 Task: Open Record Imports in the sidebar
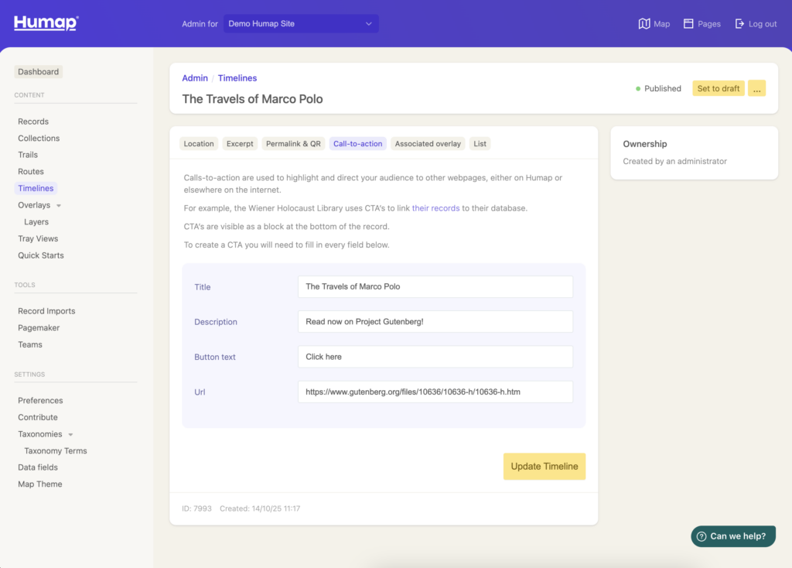[46, 311]
